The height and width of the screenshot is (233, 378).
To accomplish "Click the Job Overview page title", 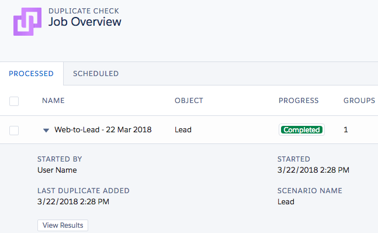I will [x=85, y=22].
